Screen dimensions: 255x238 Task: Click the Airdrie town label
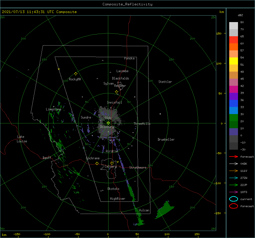point(112,151)
